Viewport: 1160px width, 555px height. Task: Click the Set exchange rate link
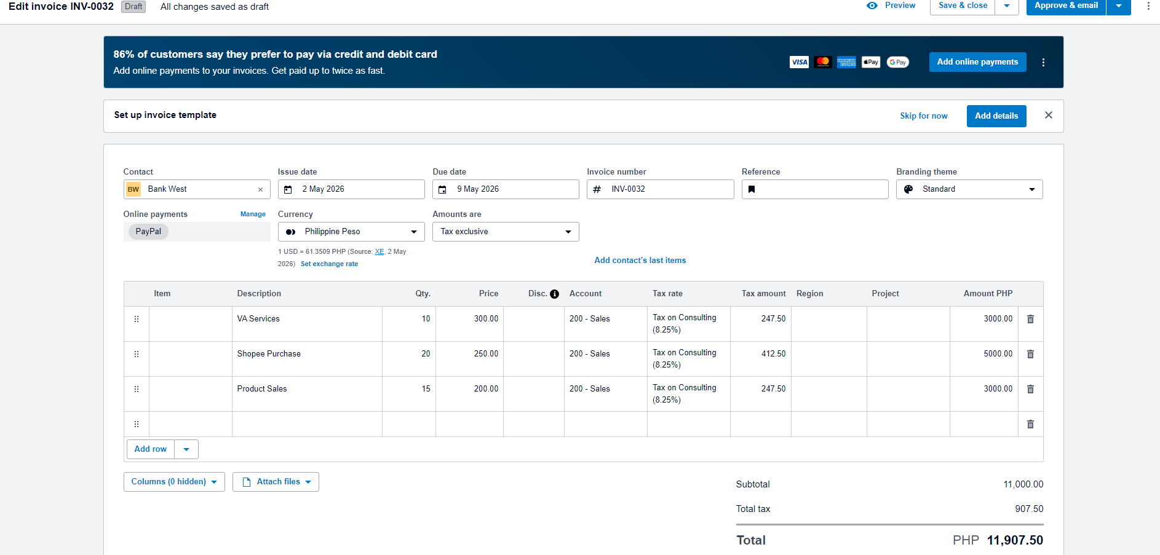point(329,264)
